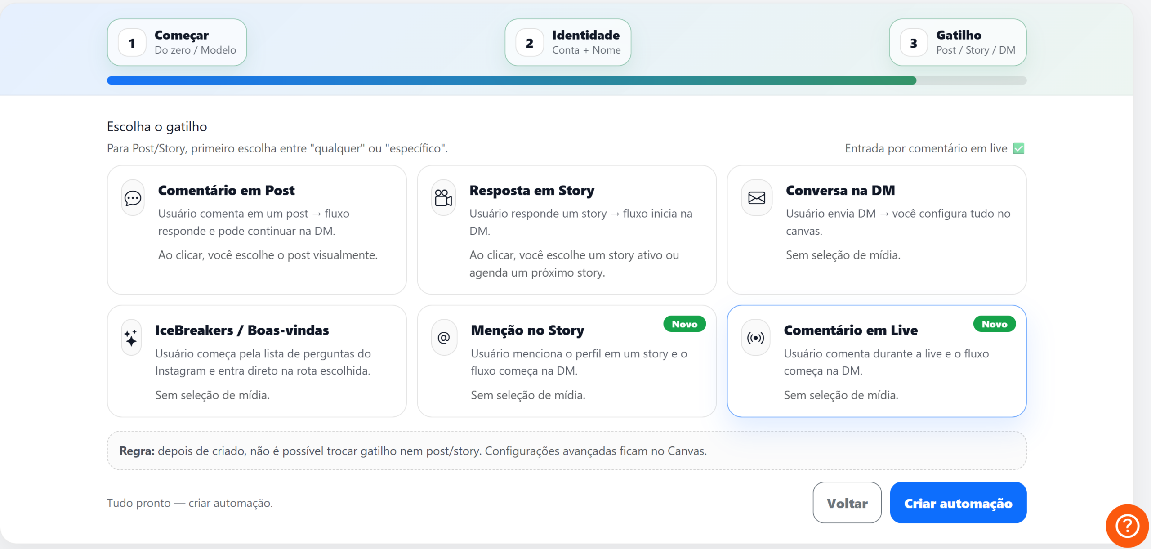Image resolution: width=1151 pixels, height=549 pixels.
Task: Click "Usuário comenta durante a live" description
Action: 886,362
